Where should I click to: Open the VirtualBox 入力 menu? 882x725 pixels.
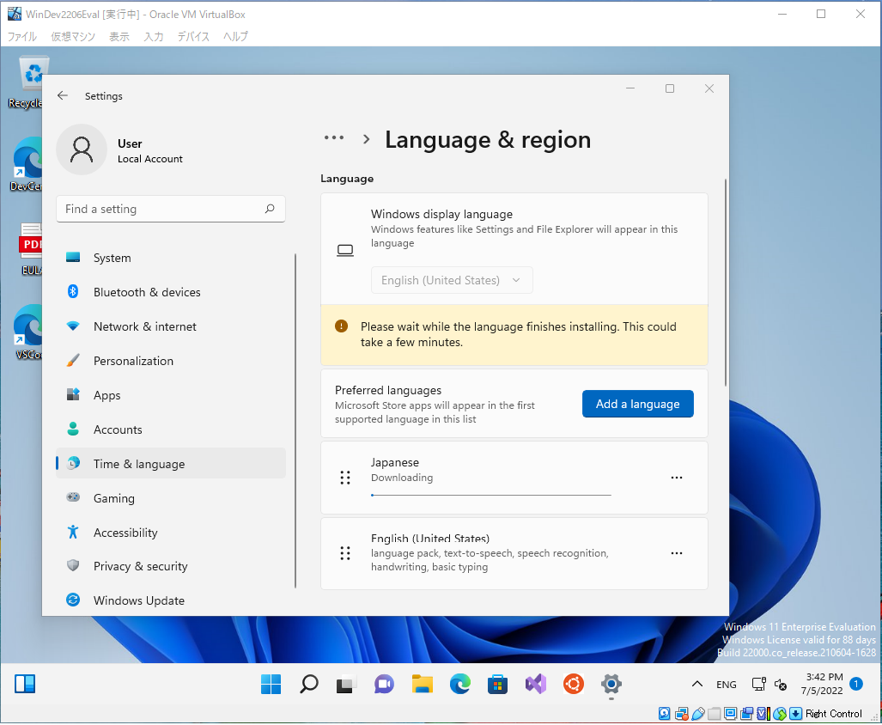coord(154,37)
